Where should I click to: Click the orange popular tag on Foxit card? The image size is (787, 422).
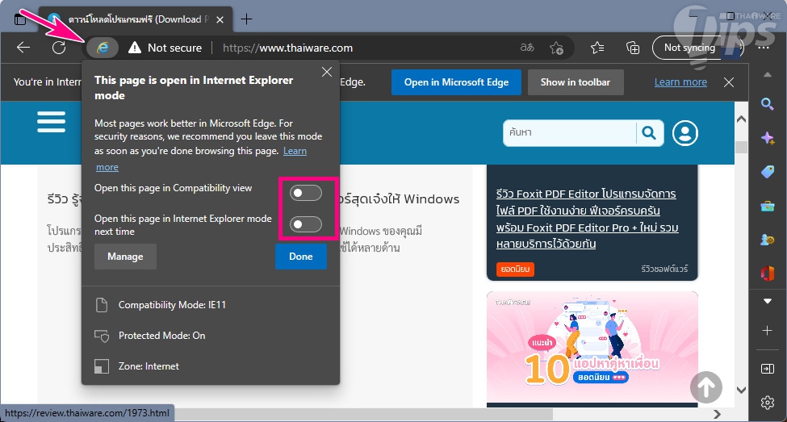coord(516,269)
